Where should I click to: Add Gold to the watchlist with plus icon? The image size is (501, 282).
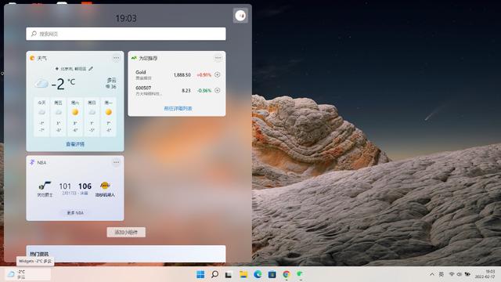point(218,74)
